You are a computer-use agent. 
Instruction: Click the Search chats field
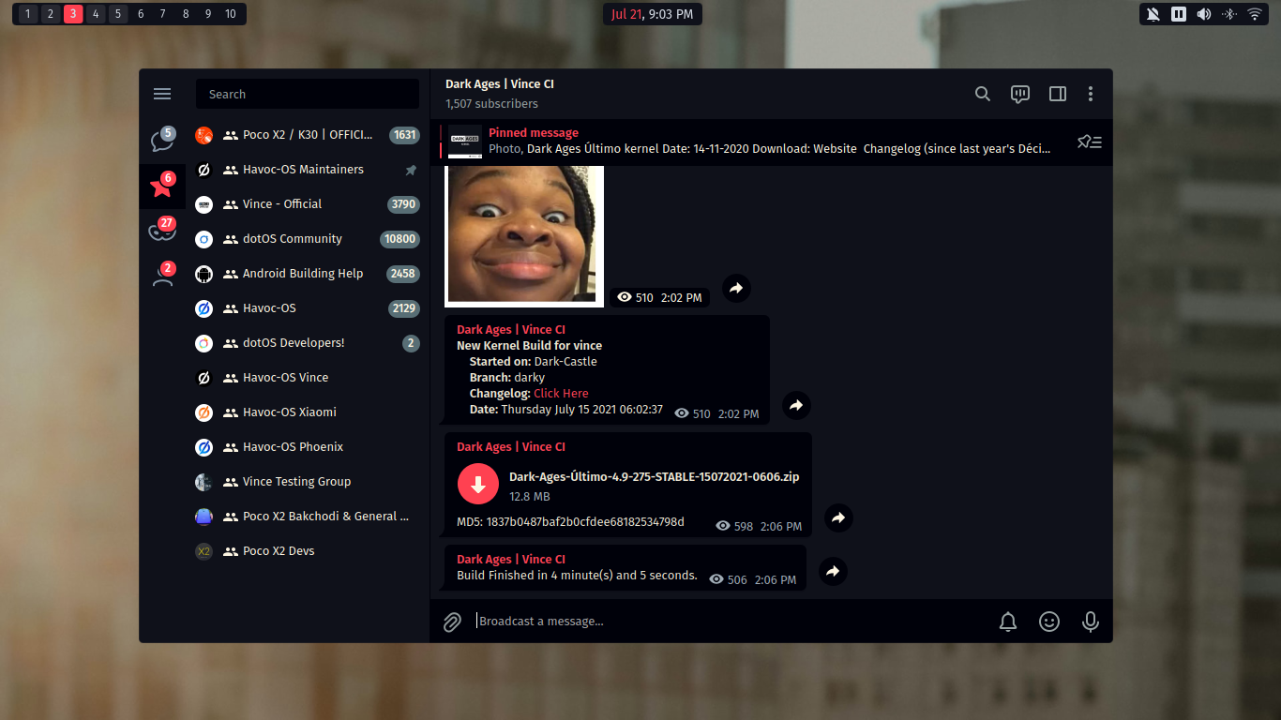(308, 94)
